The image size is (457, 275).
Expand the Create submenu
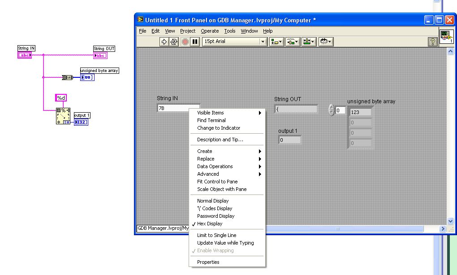[227, 151]
